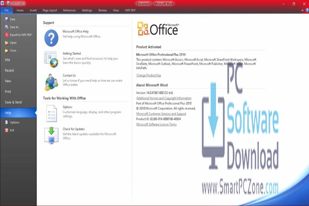Click the Close document icon
The height and width of the screenshot is (206, 309).
click(7, 51)
